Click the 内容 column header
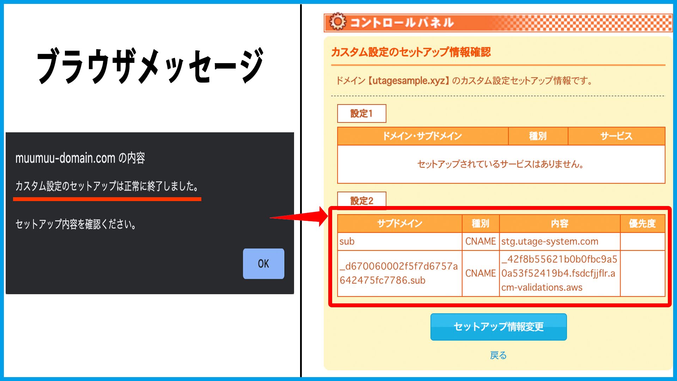The width and height of the screenshot is (677, 381). pyautogui.click(x=560, y=223)
